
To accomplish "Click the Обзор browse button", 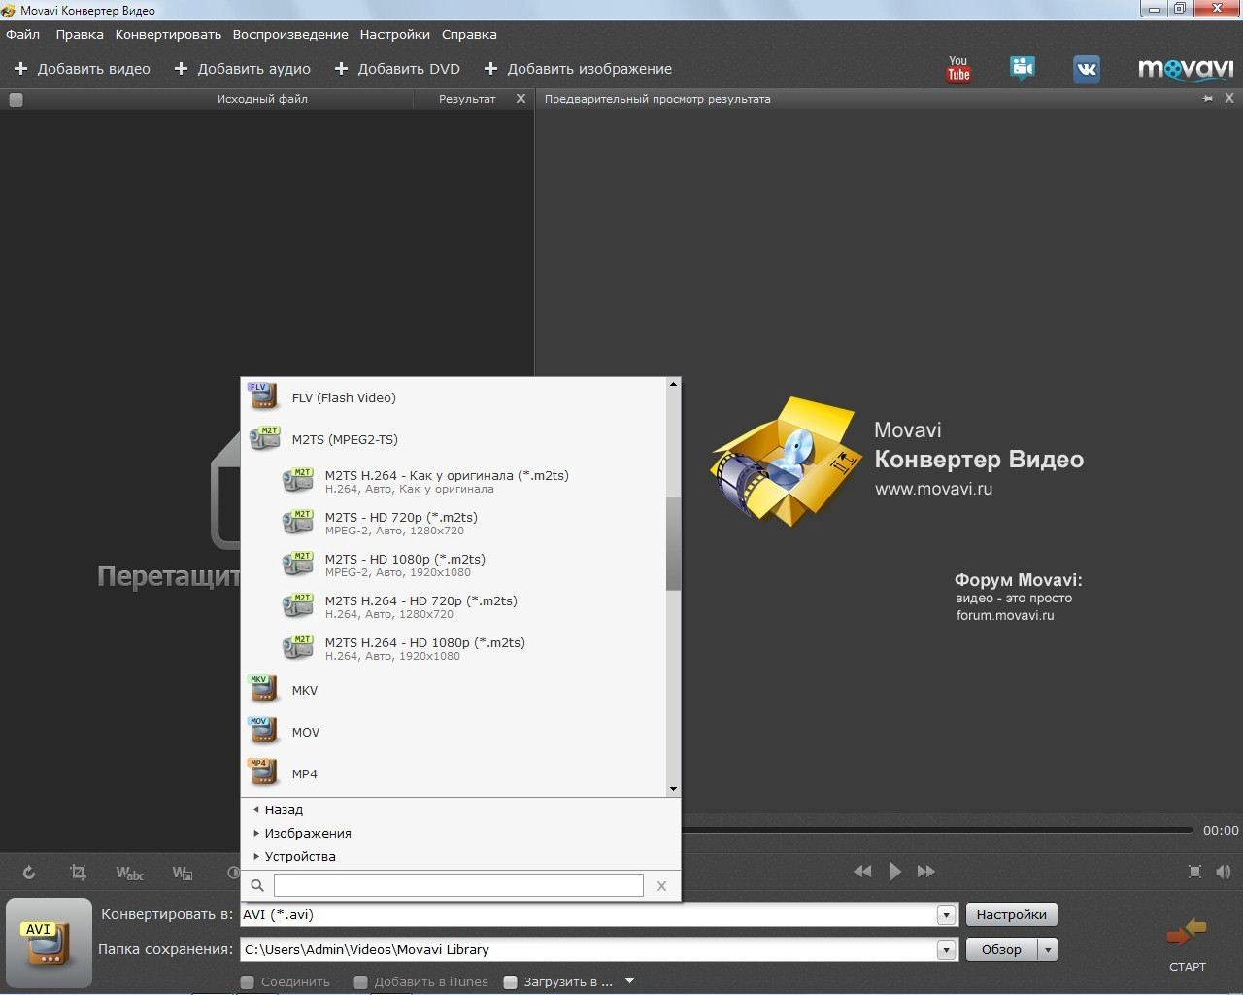I will point(1002,950).
